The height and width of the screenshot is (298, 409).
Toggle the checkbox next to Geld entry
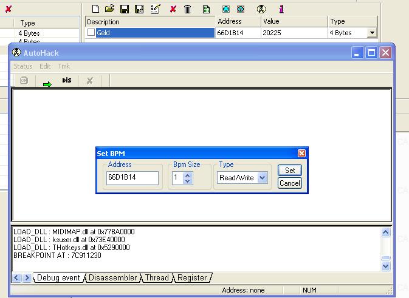coord(91,33)
